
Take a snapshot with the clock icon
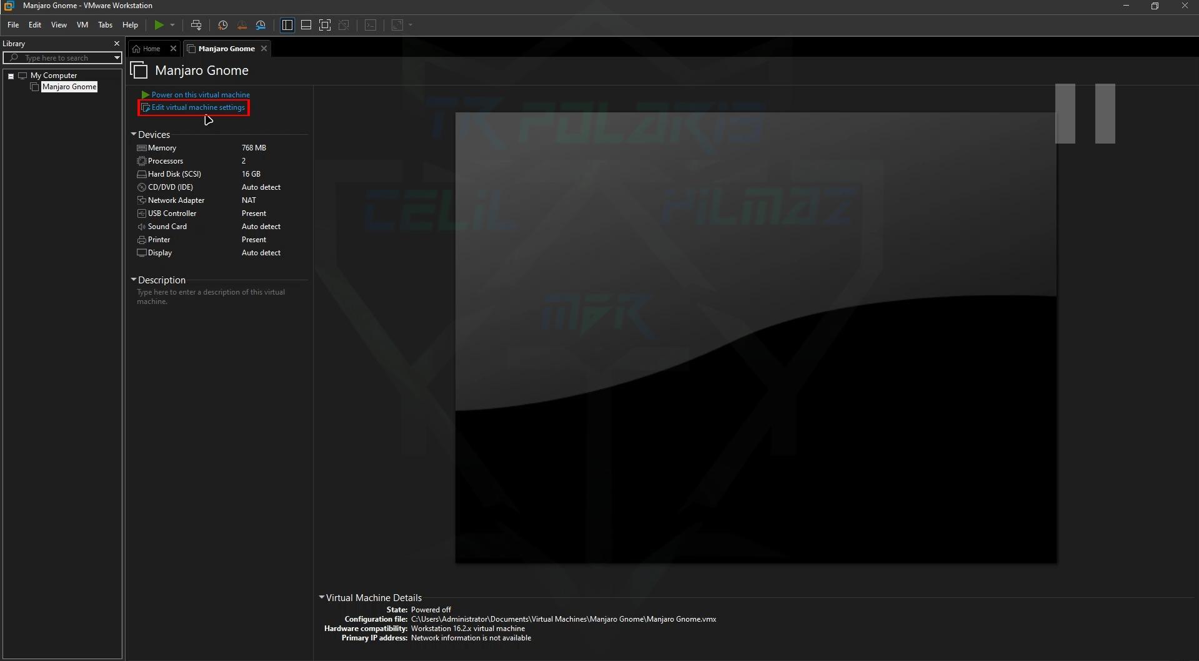pyautogui.click(x=222, y=25)
